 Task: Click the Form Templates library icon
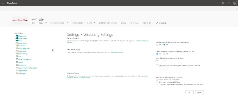click(17, 48)
